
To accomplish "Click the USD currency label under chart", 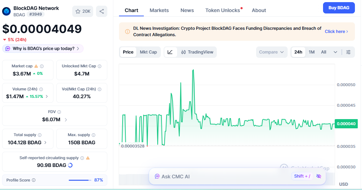I will pos(344,184).
